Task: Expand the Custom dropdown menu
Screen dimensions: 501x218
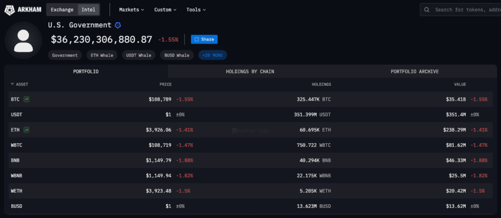Action: pyautogui.click(x=165, y=10)
